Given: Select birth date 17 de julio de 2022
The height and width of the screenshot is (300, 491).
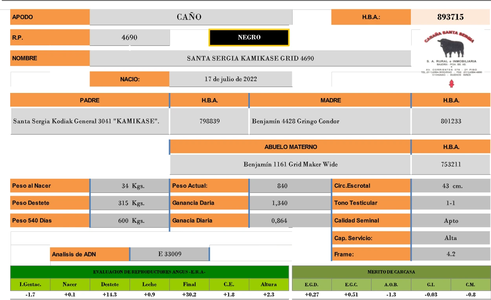Looking at the screenshot, I should [231, 79].
